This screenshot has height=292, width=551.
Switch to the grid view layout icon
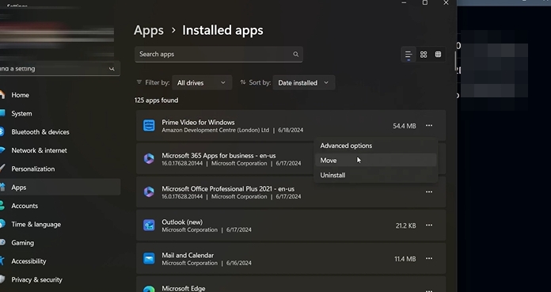click(x=424, y=55)
